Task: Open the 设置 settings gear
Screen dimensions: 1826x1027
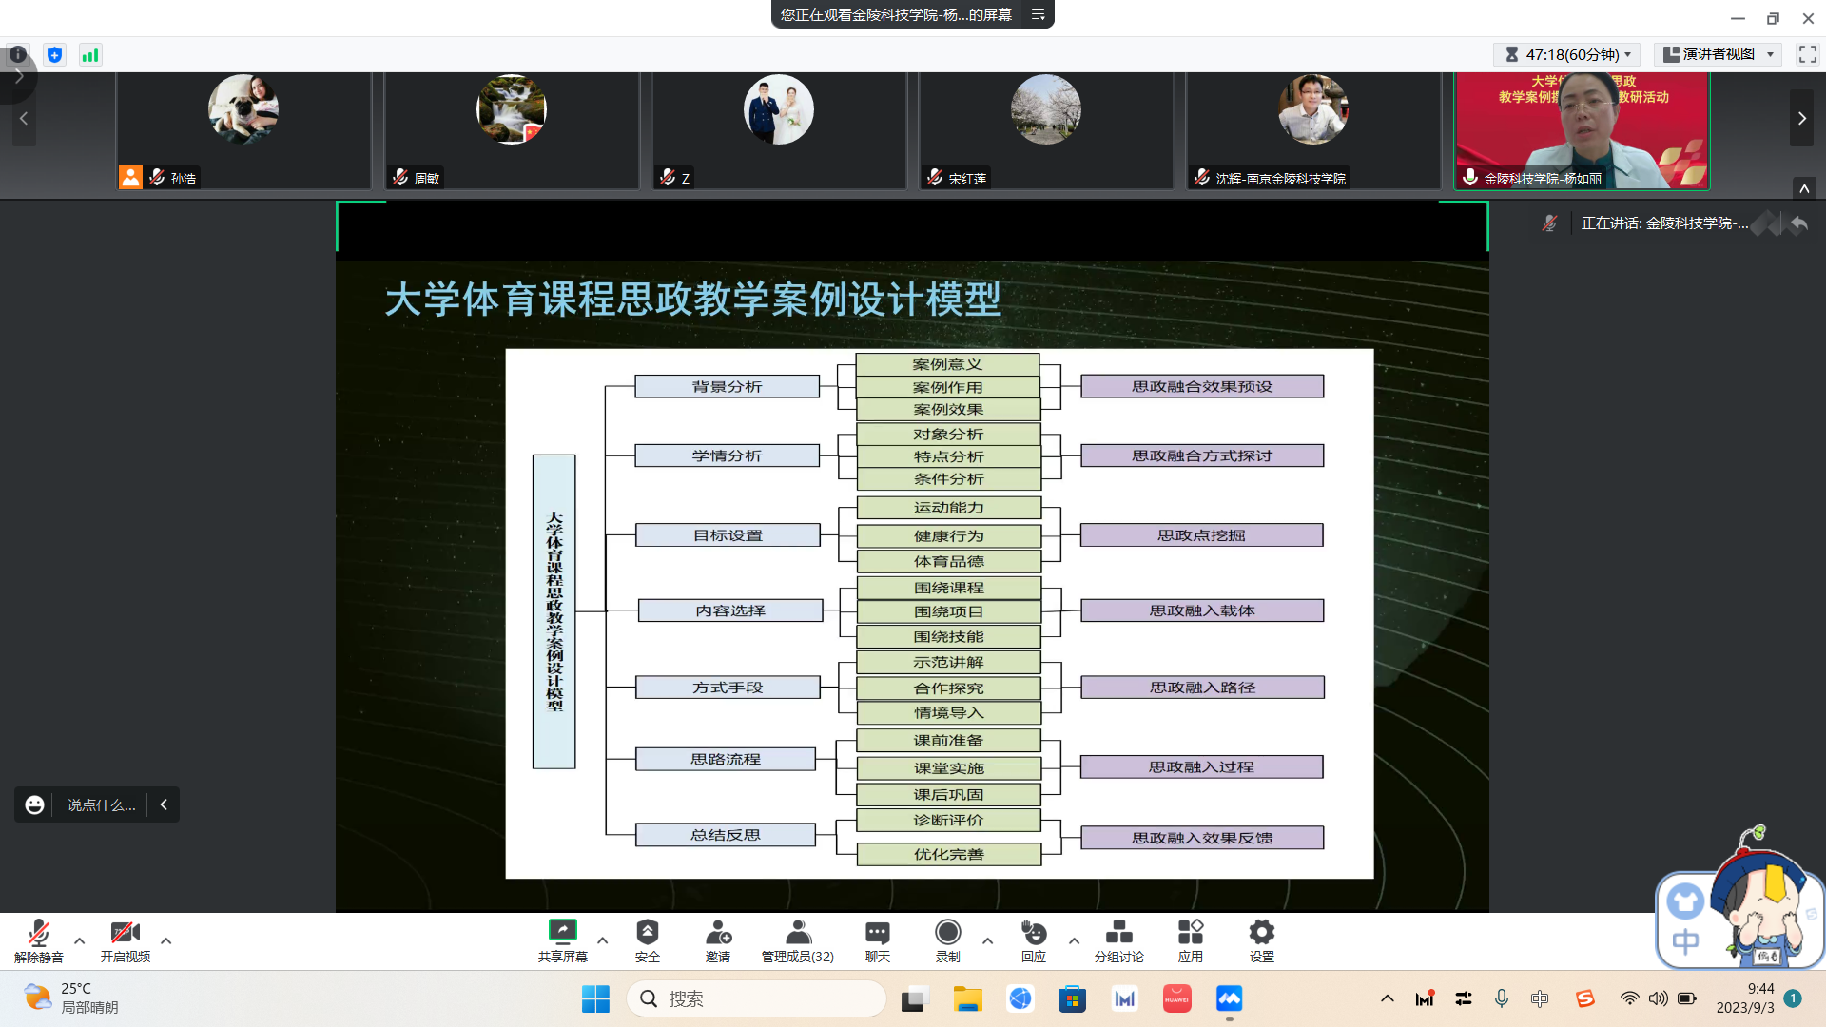Action: click(1261, 933)
